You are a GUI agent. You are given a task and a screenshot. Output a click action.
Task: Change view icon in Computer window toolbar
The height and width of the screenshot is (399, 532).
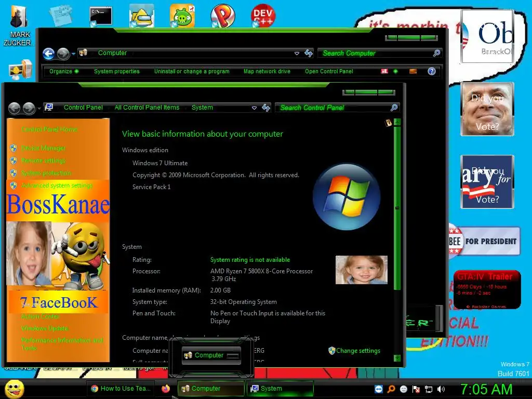384,71
